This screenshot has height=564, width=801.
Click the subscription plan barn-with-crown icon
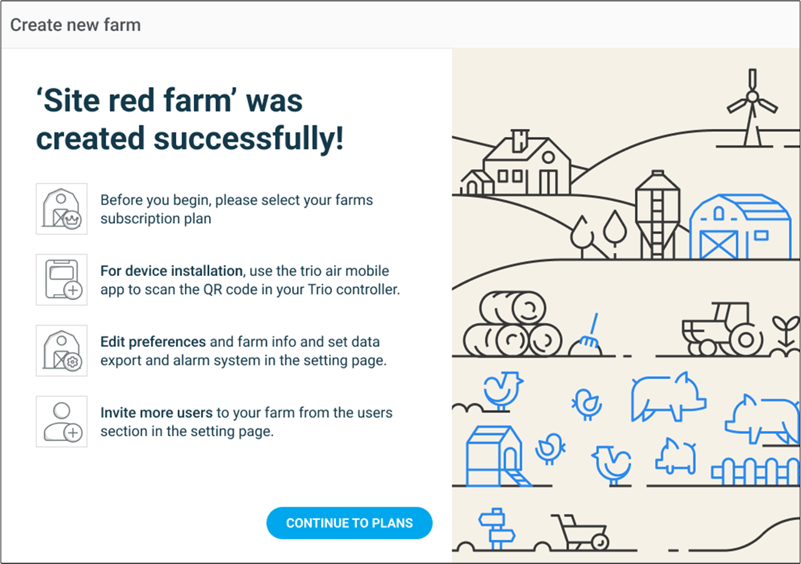tap(61, 209)
